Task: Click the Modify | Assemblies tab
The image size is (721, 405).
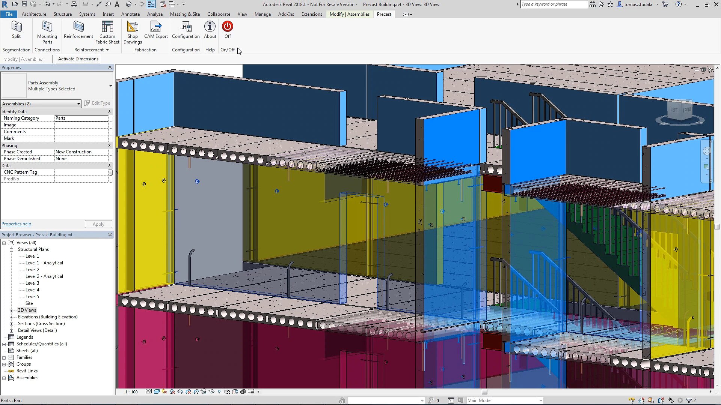Action: click(349, 14)
